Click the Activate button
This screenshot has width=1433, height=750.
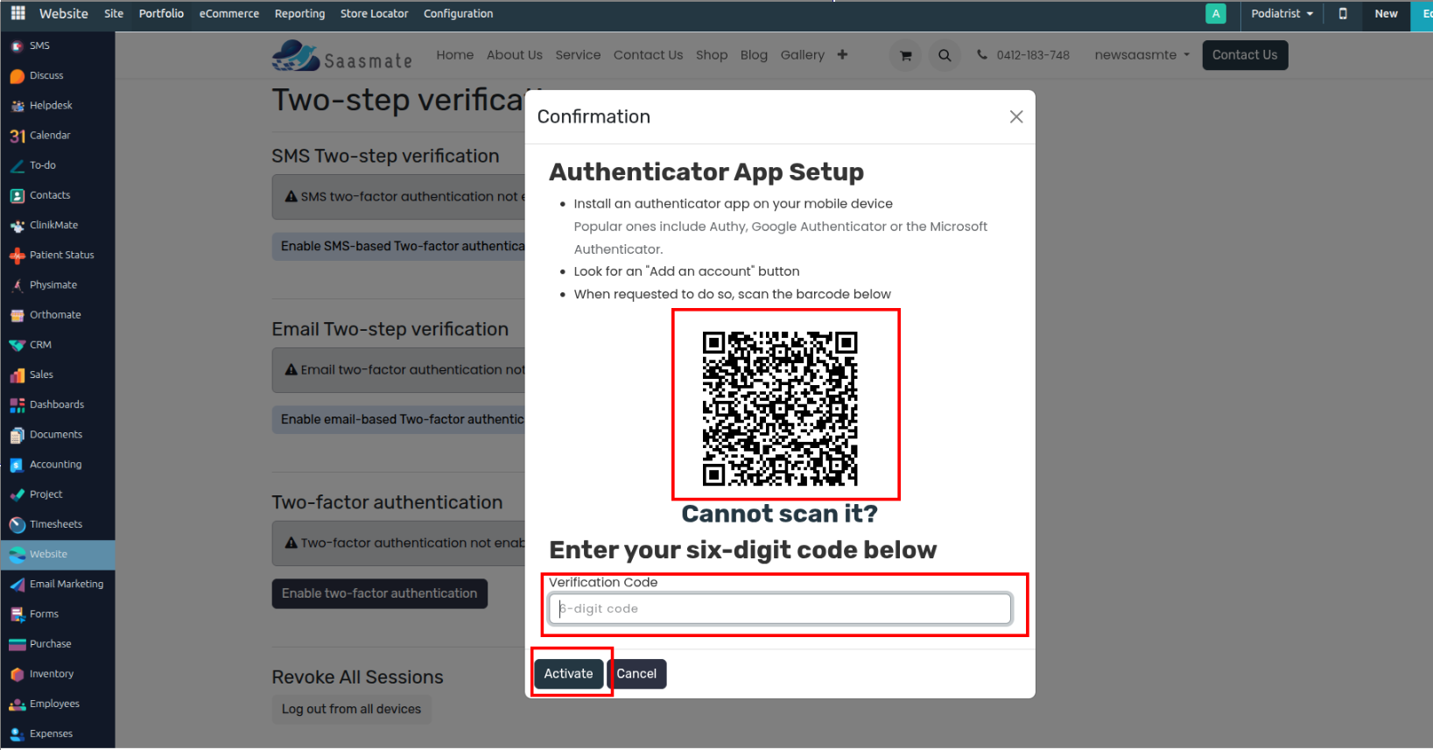568,674
